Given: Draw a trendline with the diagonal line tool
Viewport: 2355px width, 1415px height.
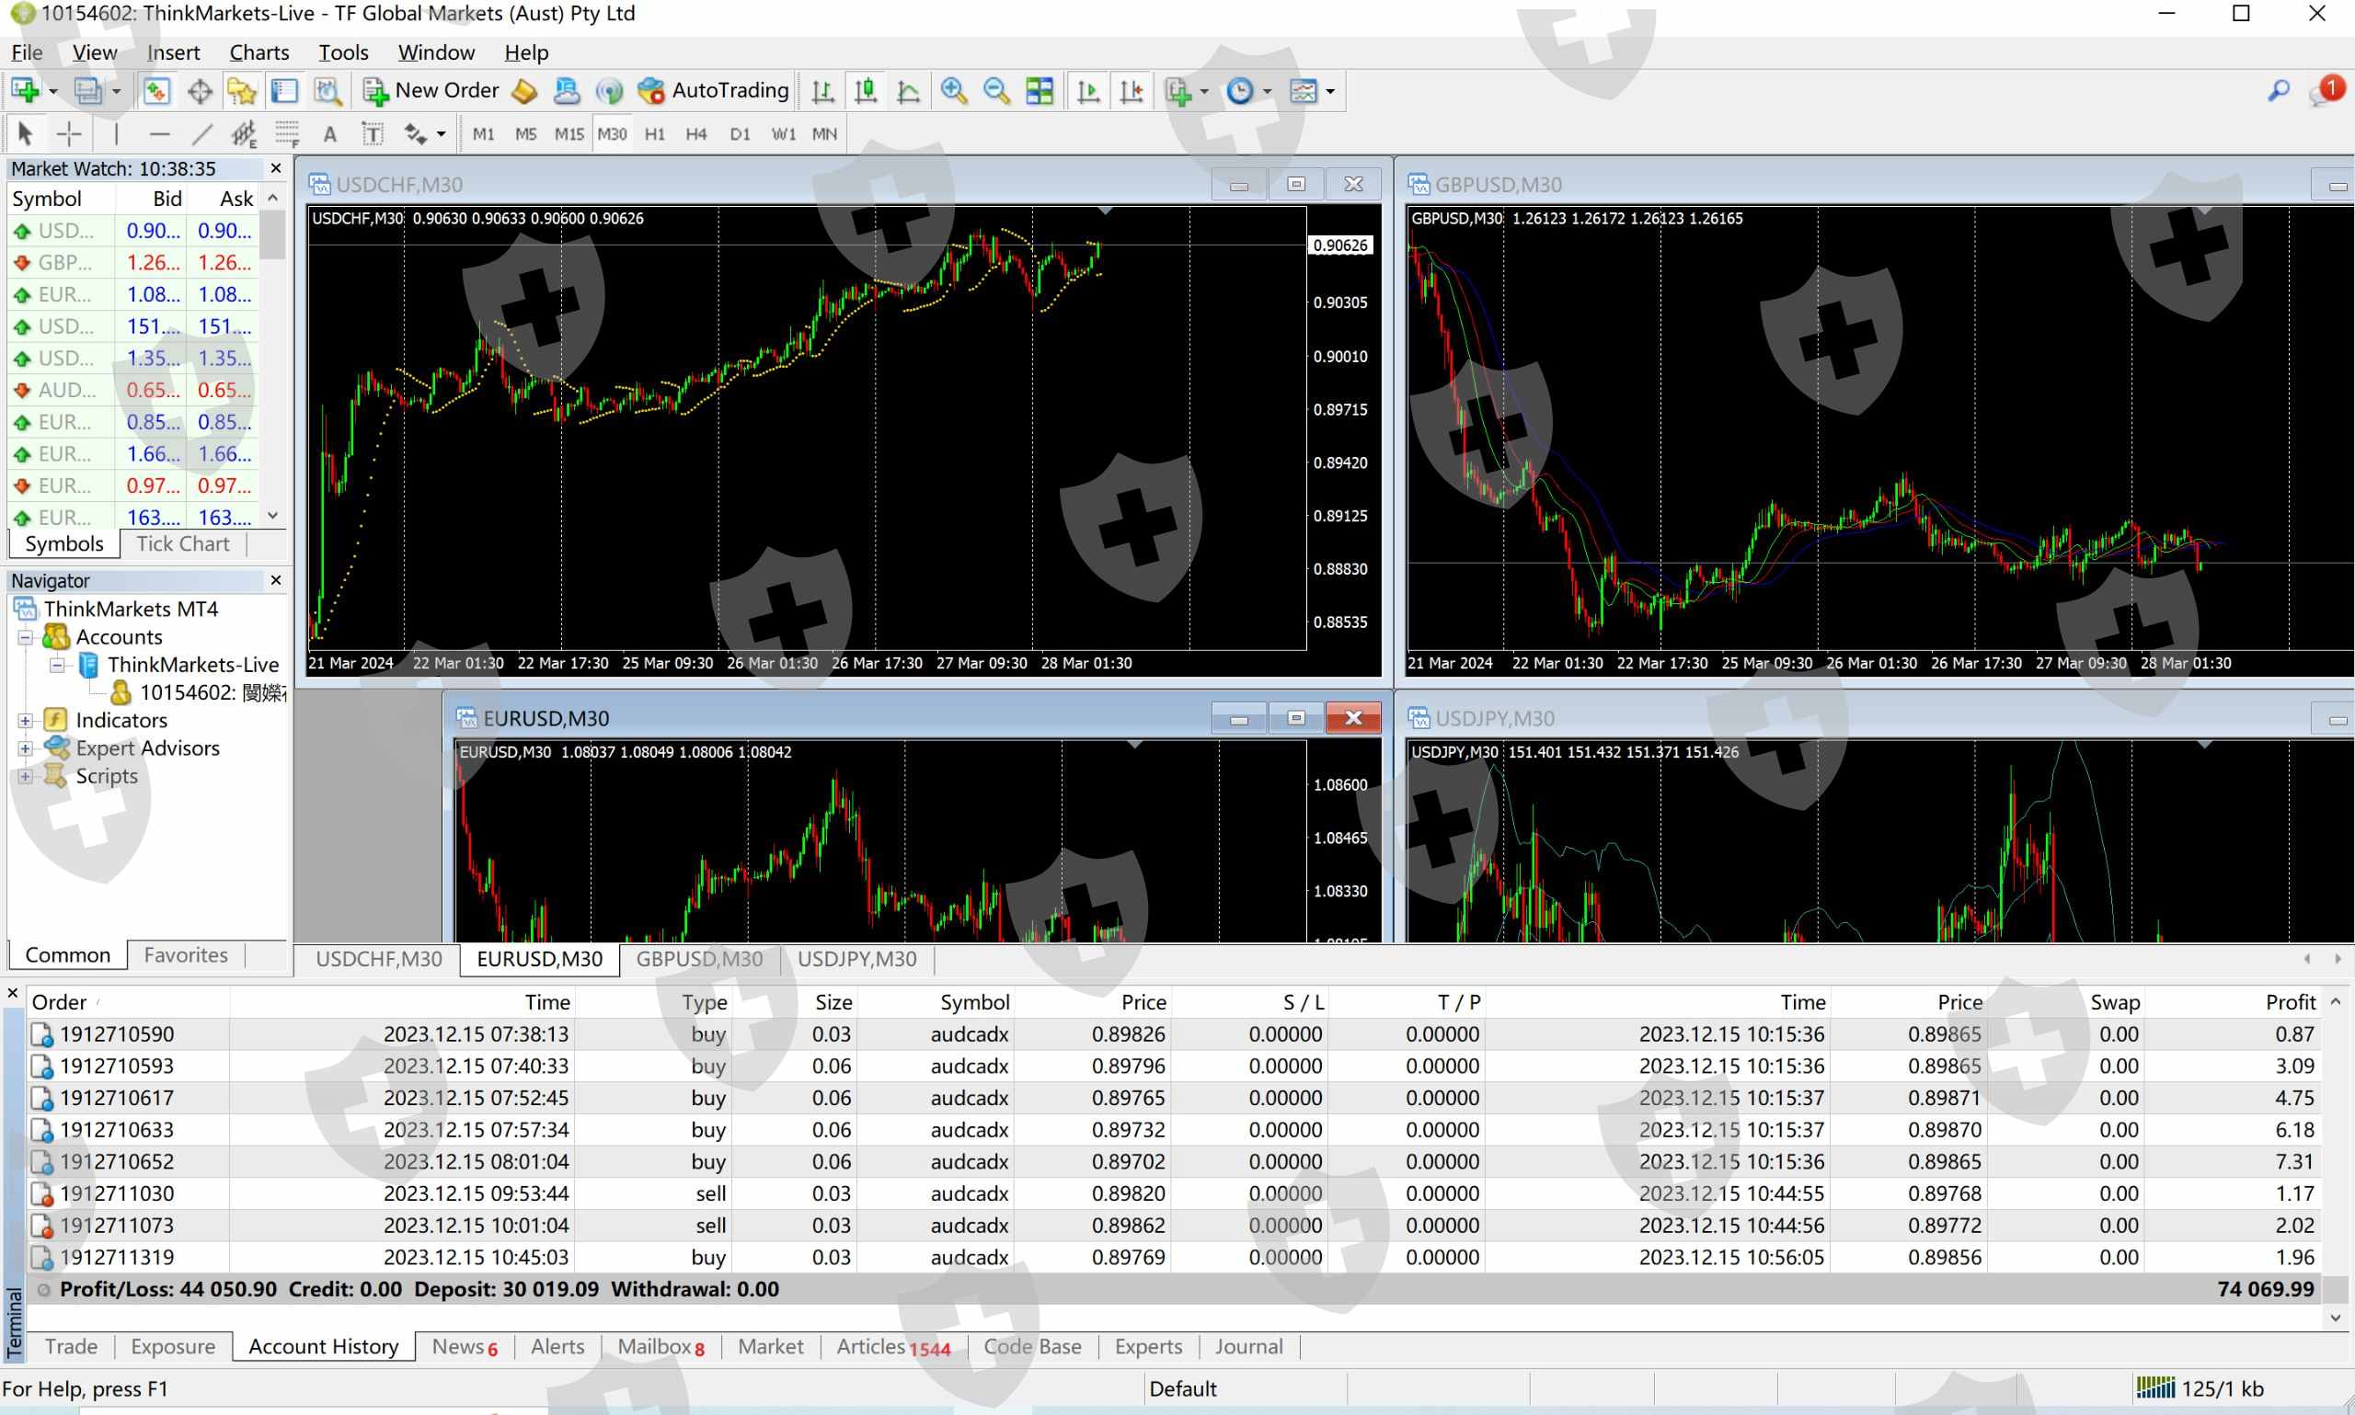Looking at the screenshot, I should tap(202, 134).
